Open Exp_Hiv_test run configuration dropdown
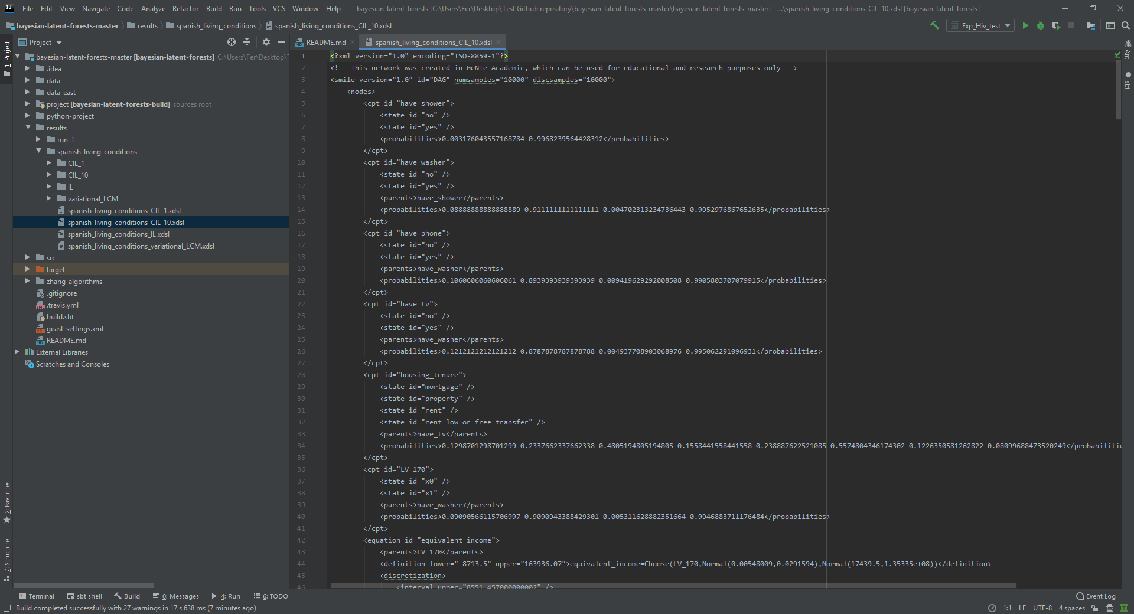Screen dimensions: 1134x614 (980, 25)
